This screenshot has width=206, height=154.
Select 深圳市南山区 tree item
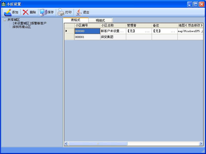coord(22,27)
